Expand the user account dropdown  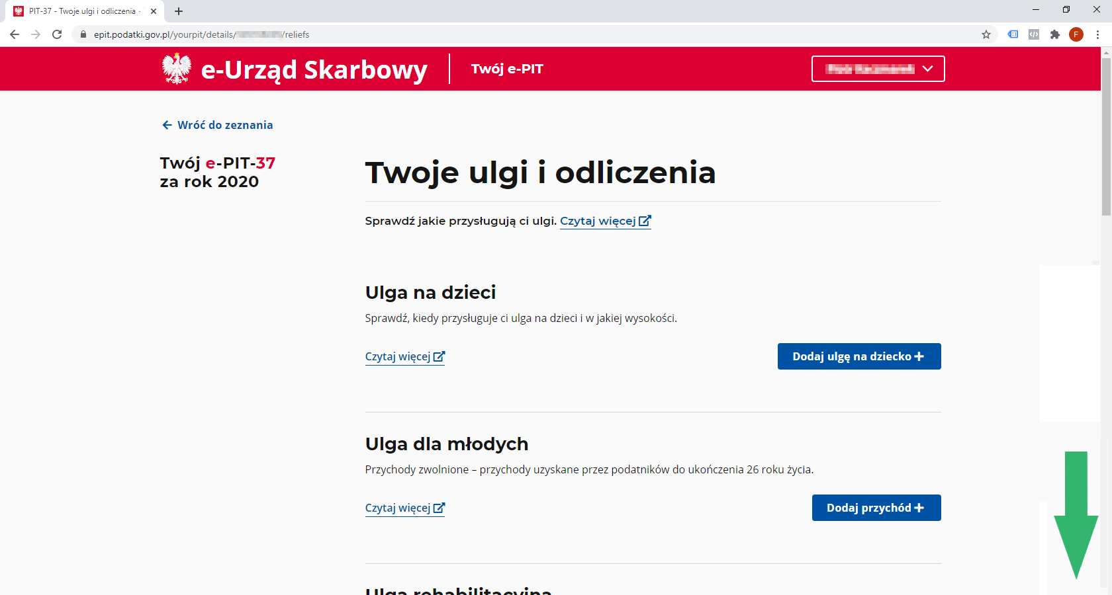(878, 69)
